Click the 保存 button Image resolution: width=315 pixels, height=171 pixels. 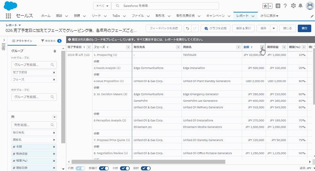pos(263,28)
